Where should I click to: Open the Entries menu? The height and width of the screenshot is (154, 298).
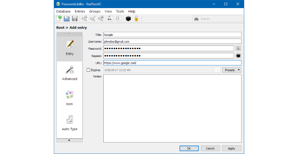click(x=80, y=11)
